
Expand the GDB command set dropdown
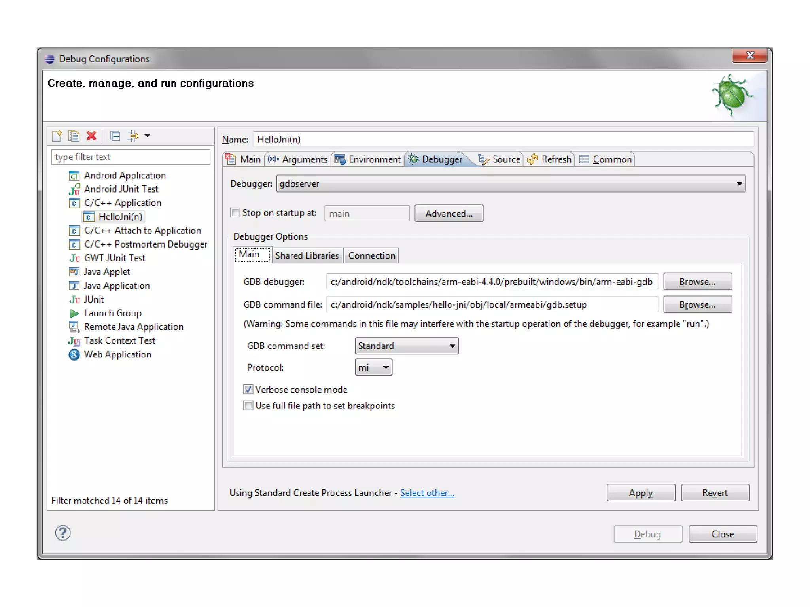[x=406, y=346]
